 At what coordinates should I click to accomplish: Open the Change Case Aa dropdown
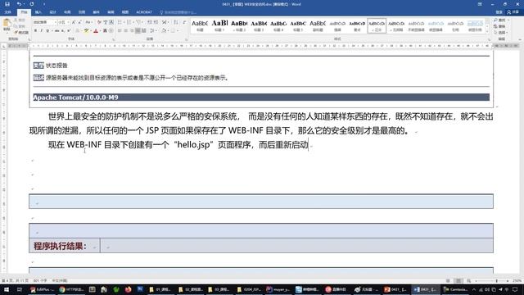tap(88, 22)
